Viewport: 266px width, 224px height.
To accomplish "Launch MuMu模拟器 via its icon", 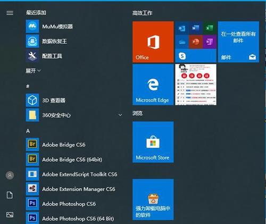I will click(x=32, y=26).
